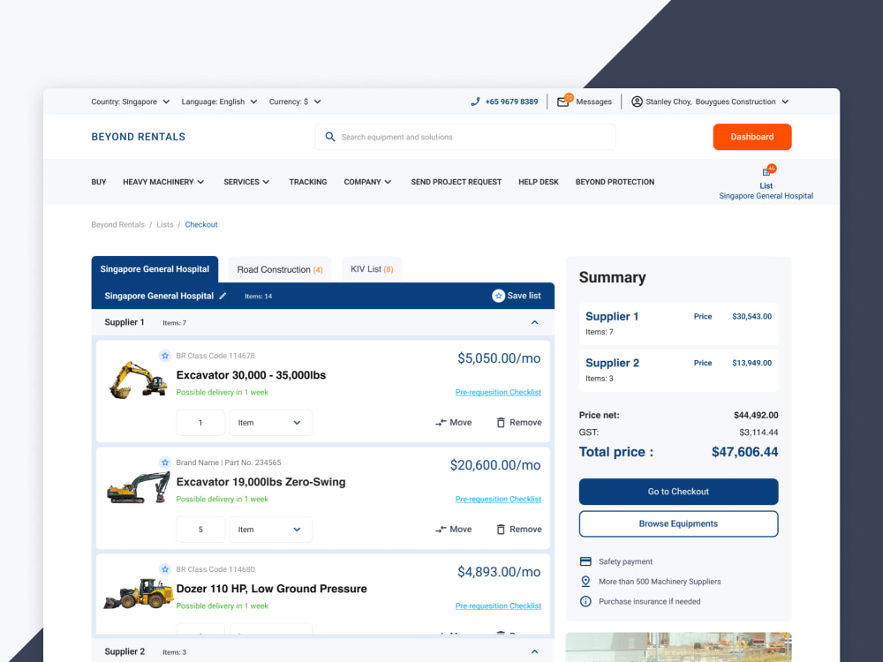Click the Safety payment card icon
Screen dimensions: 883x662
coord(585,561)
